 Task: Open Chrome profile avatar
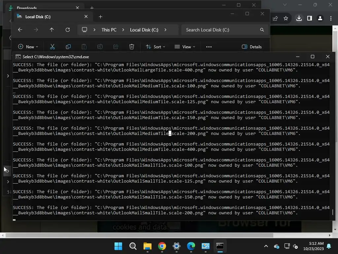(320, 19)
